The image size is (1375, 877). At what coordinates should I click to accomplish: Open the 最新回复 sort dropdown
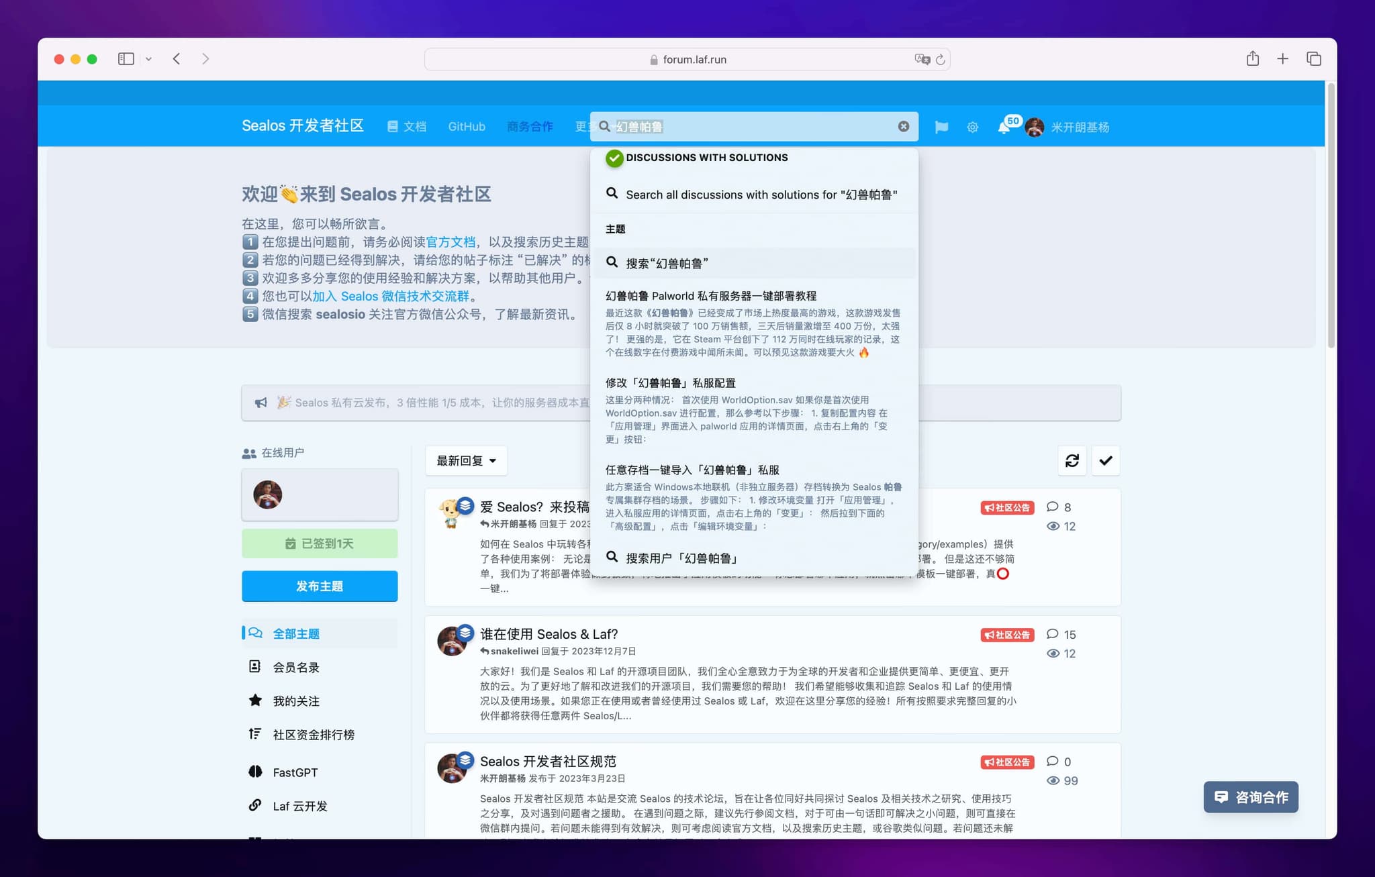click(465, 460)
